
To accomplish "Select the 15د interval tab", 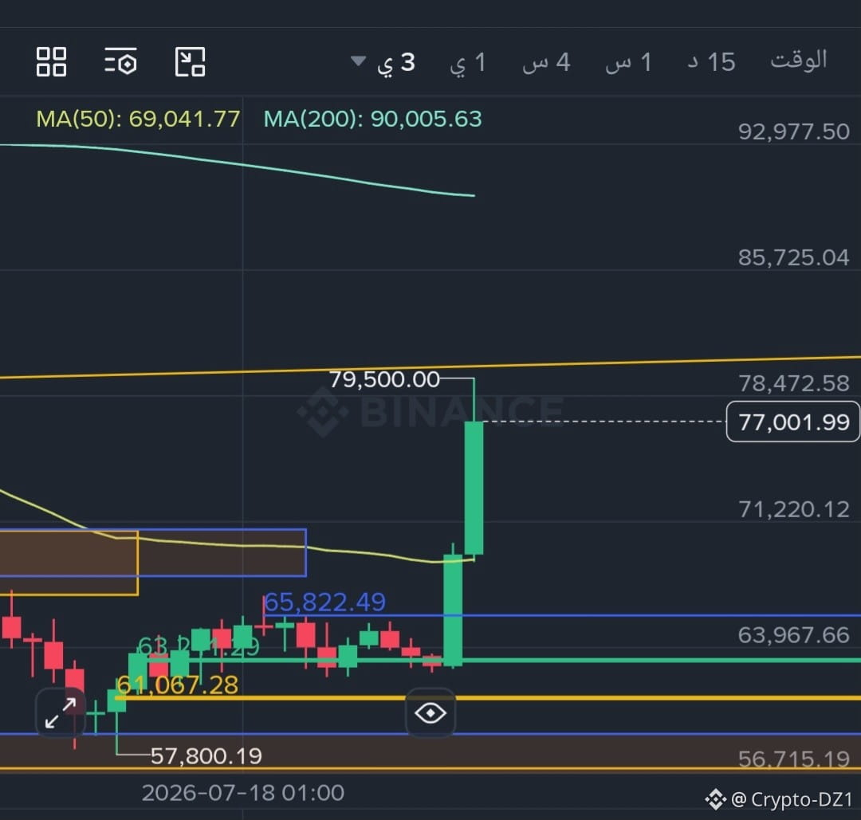I will [x=711, y=63].
